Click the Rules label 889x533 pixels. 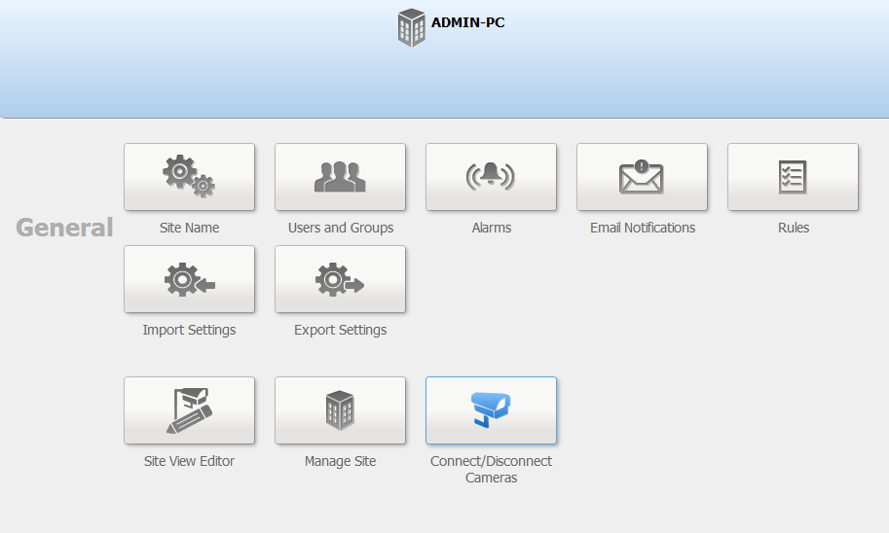point(794,228)
